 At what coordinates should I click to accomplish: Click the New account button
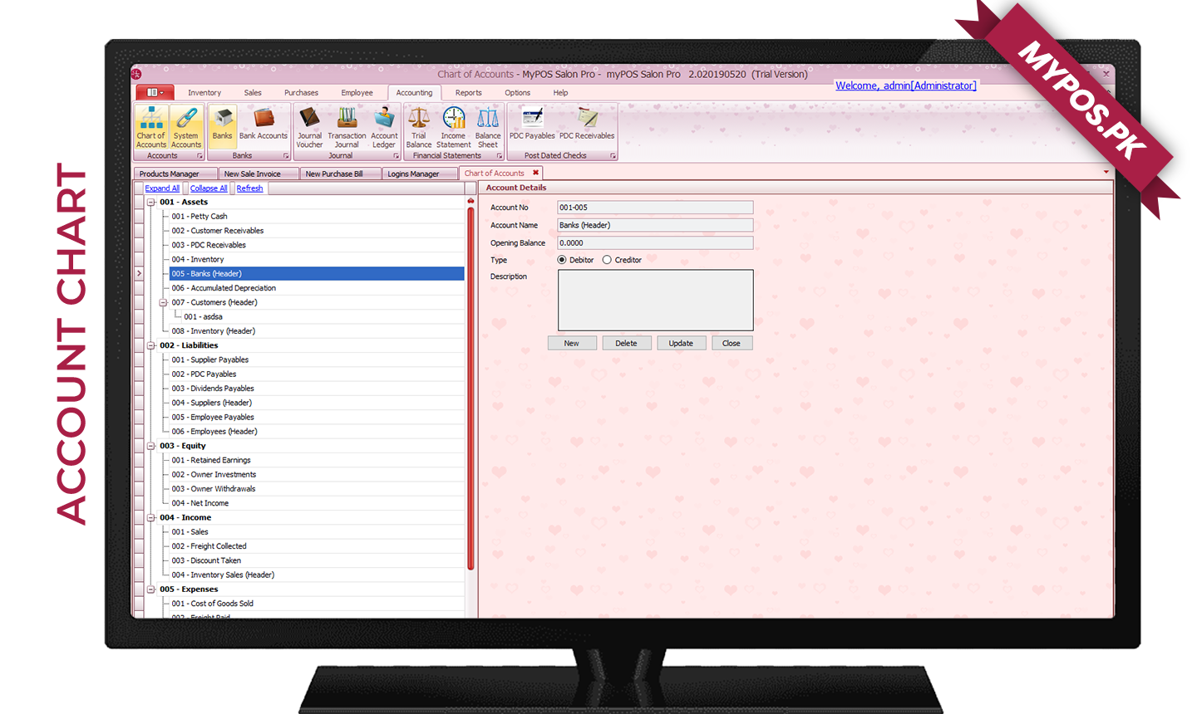coord(572,343)
